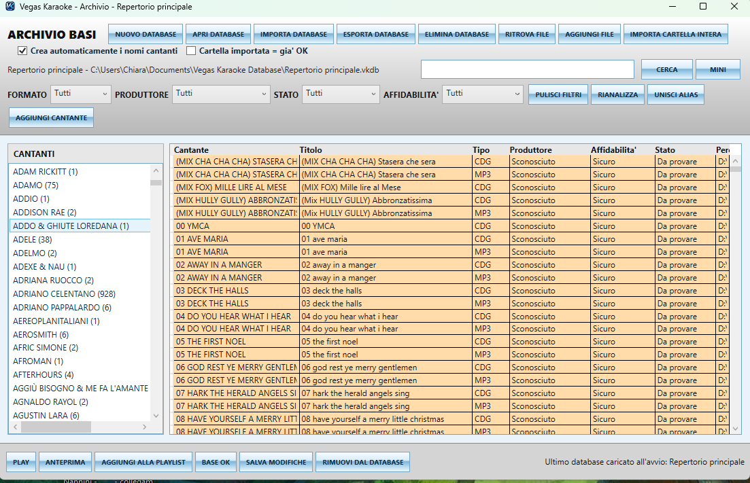
Task: Click ELIMINA DATABASE button
Action: click(457, 35)
